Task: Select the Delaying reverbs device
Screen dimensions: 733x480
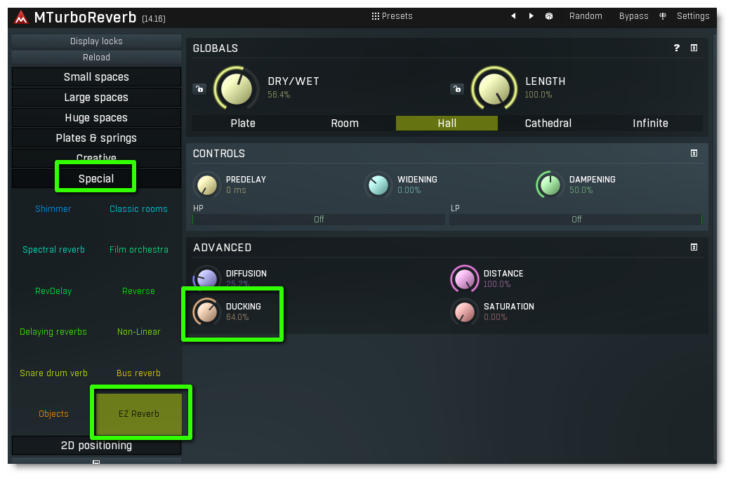Action: (x=53, y=332)
